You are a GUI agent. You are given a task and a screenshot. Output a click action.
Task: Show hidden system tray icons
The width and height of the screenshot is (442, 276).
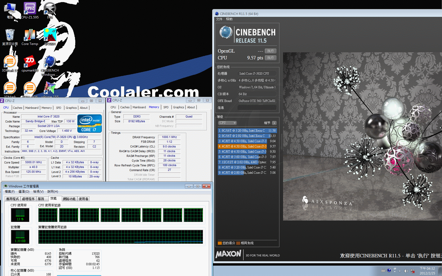[x=400, y=271]
